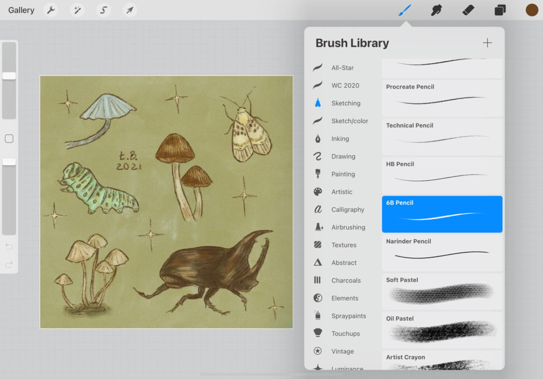Open the Inking brush category
The image size is (543, 379).
click(x=340, y=139)
